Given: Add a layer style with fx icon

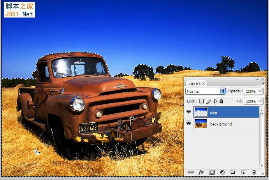Looking at the screenshot, I should click(x=201, y=172).
